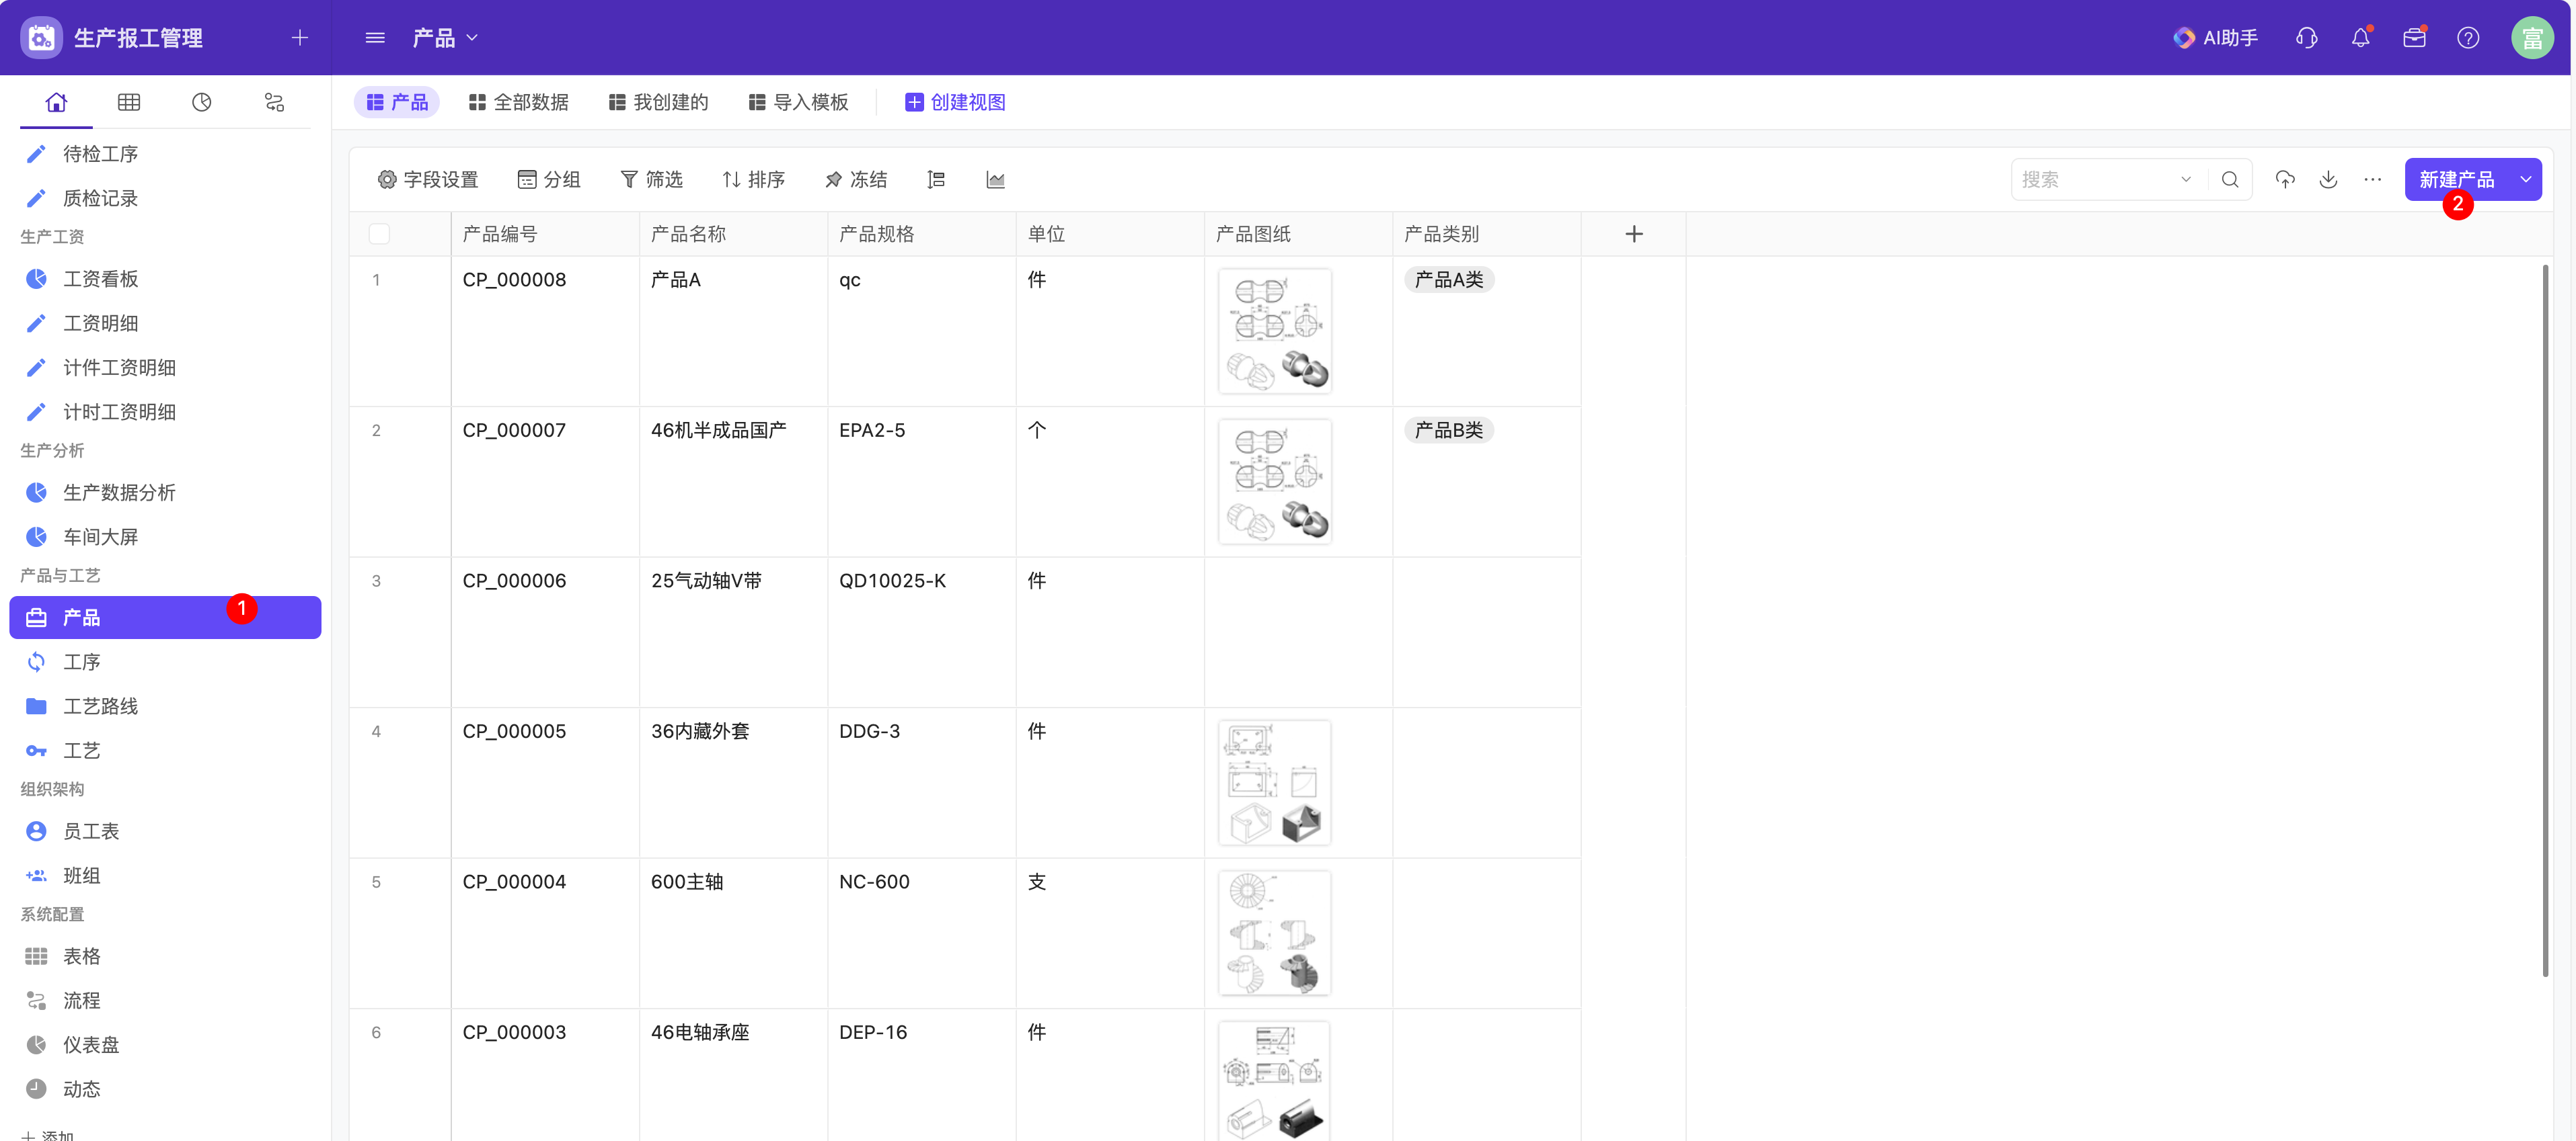Click the 生产报工管理 app logo
Image resolution: width=2576 pixels, height=1141 pixels.
[x=41, y=38]
